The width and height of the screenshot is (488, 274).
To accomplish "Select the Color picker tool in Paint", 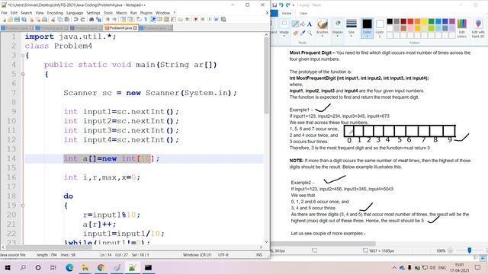I will (x=303, y=33).
